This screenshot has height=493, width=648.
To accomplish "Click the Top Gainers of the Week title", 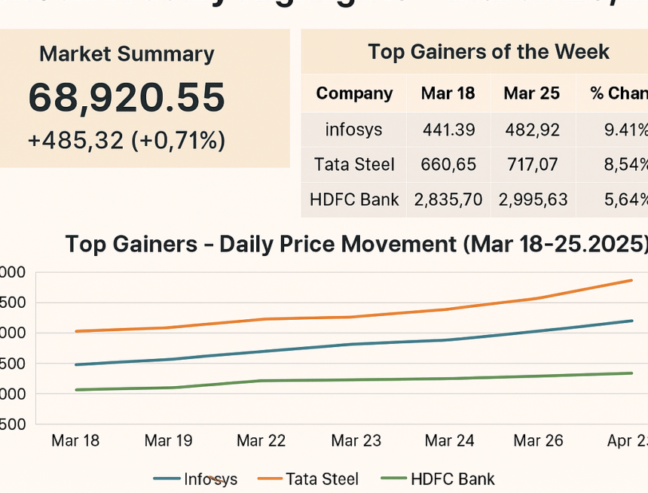I will (x=488, y=52).
